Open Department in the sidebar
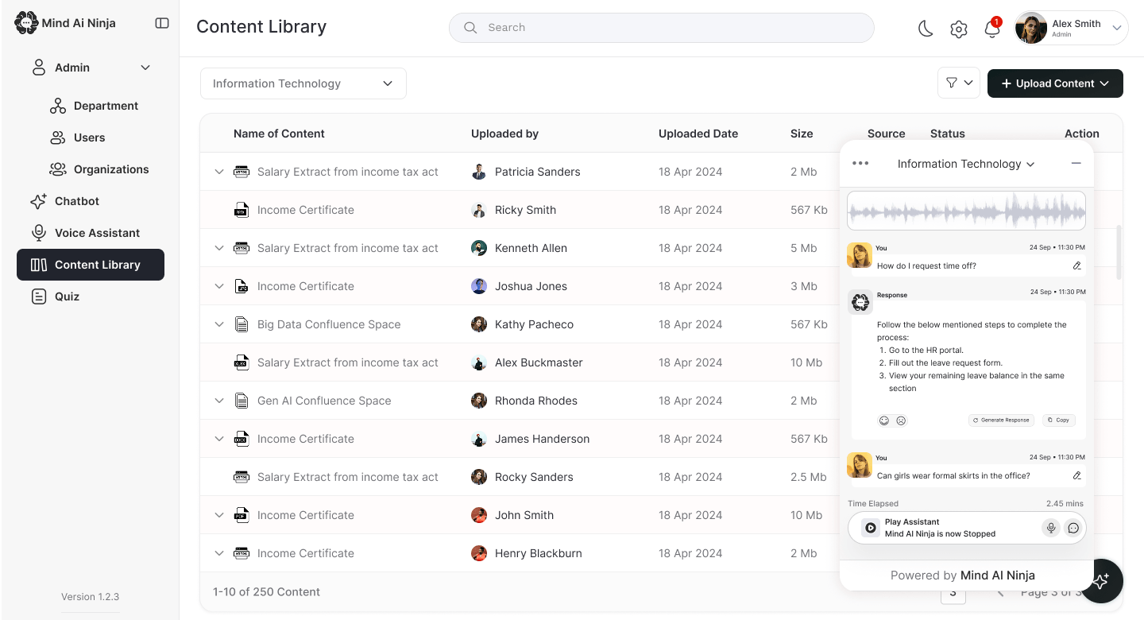The width and height of the screenshot is (1144, 620). tap(94, 106)
